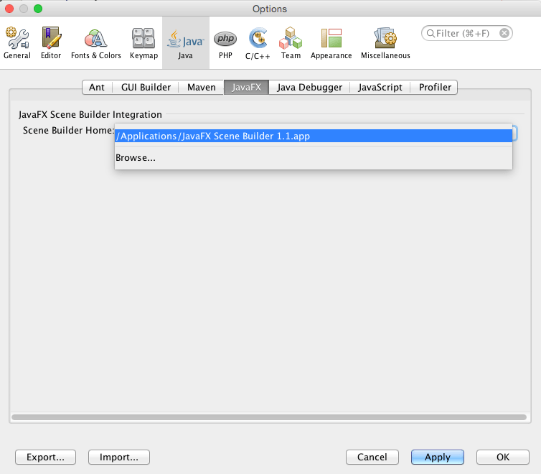
Task: Open the GUI Builder tab
Action: (x=146, y=87)
